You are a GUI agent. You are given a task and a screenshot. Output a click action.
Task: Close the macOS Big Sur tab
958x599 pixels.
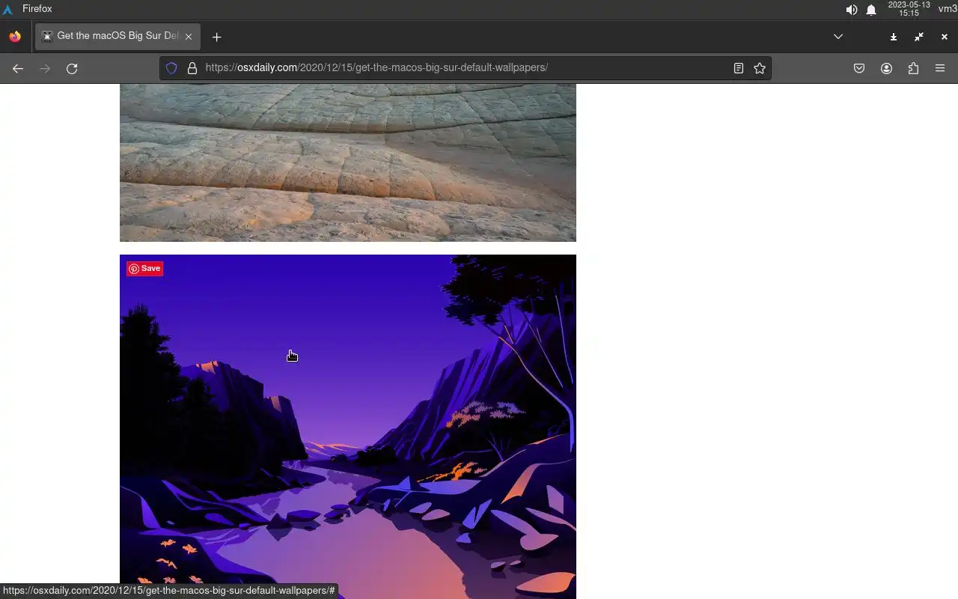[x=189, y=36]
